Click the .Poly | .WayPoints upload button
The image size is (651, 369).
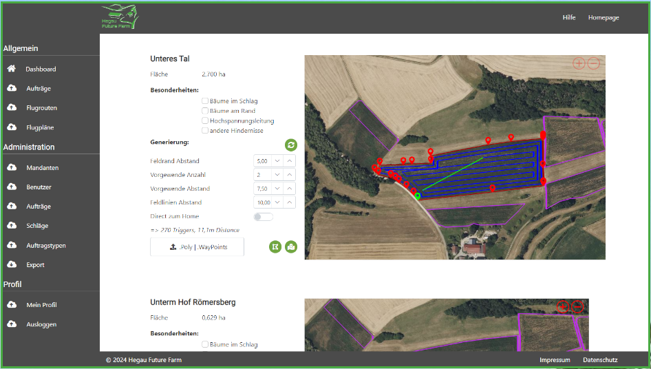pyautogui.click(x=197, y=247)
